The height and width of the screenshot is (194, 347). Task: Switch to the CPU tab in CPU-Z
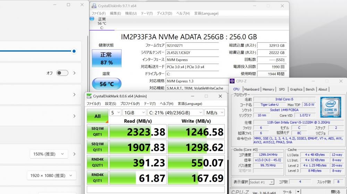click(x=236, y=89)
